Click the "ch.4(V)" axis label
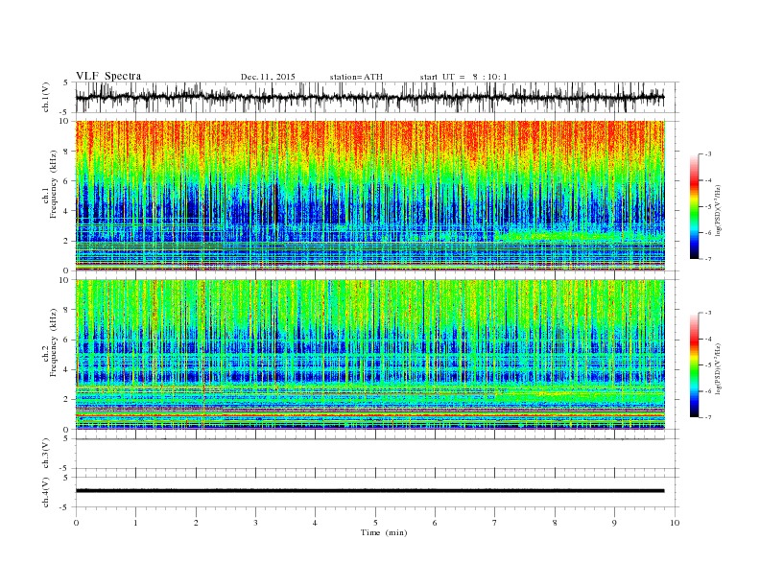This screenshot has width=760, height=587. pos(46,492)
